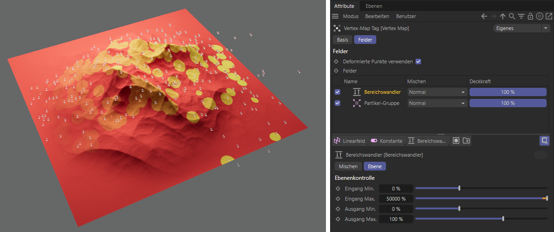
Task: Open Mischen dropdown for Bereichswandler
Action: [x=436, y=92]
